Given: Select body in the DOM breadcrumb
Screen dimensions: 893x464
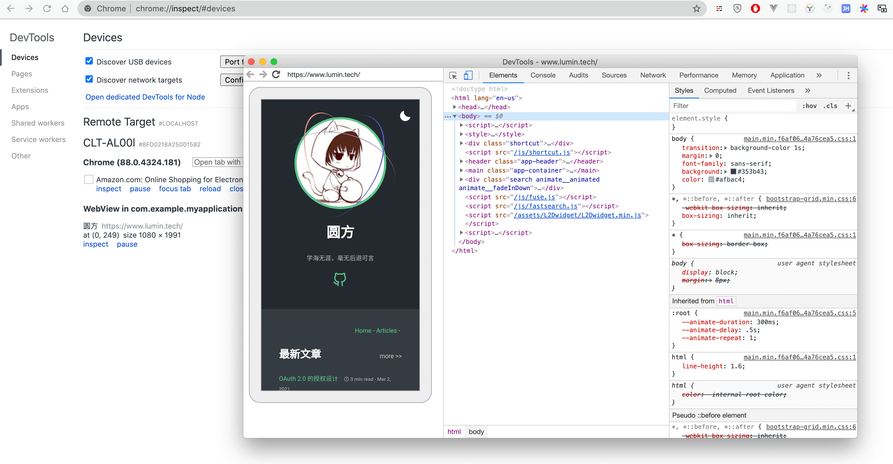Looking at the screenshot, I should pos(476,431).
